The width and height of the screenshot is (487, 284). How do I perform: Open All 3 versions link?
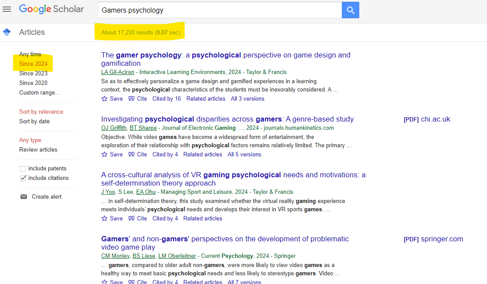(248, 99)
